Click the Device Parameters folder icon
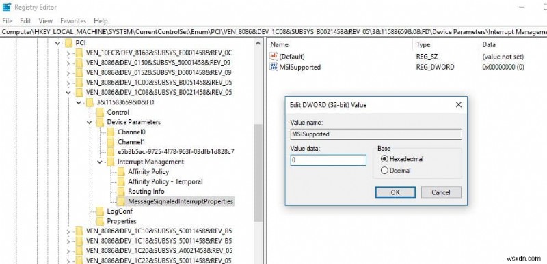The width and height of the screenshot is (547, 264). (x=100, y=122)
